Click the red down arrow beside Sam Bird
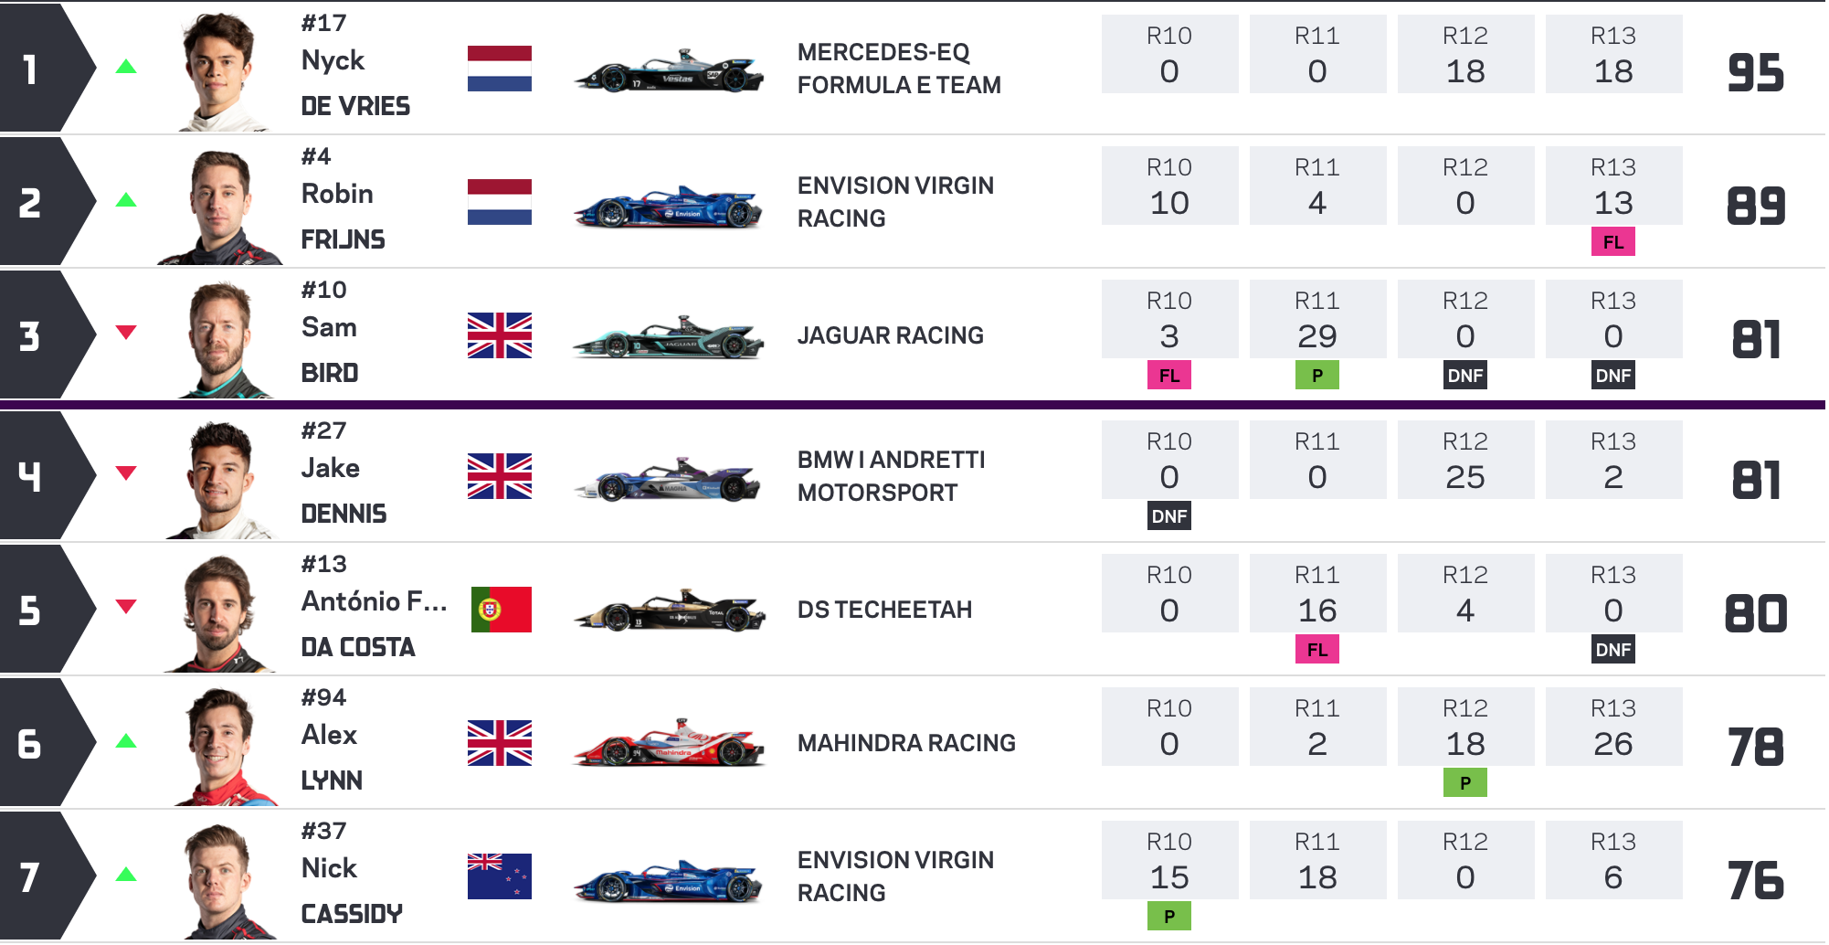The width and height of the screenshot is (1829, 945). [126, 332]
